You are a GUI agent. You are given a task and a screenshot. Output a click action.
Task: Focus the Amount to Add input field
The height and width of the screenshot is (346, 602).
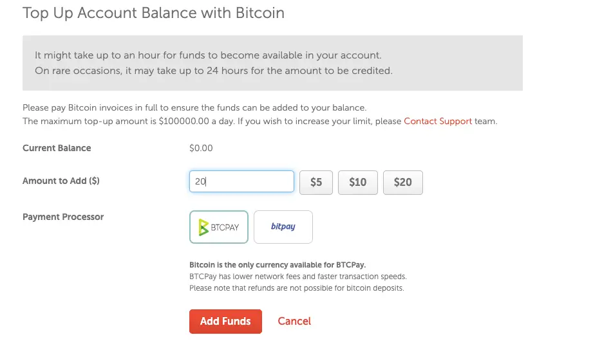(x=241, y=181)
